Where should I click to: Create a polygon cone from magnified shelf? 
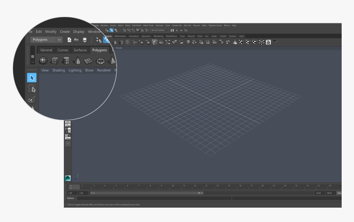click(x=77, y=60)
